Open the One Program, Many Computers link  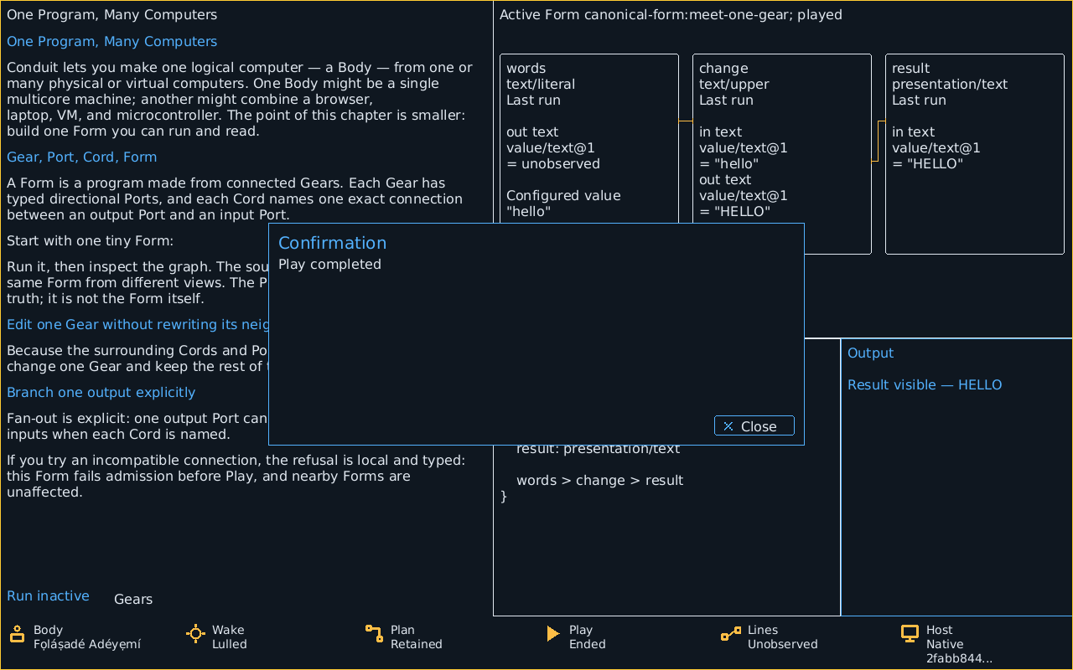point(111,41)
